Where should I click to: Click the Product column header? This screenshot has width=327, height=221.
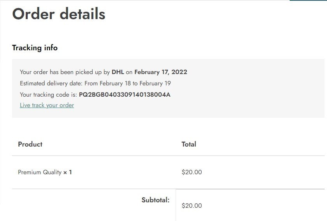[x=30, y=144]
